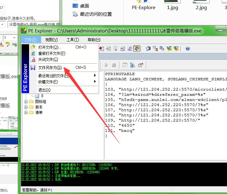The image size is (227, 194).
Task: Expand the 图标组 tree folder
Action: point(26,102)
